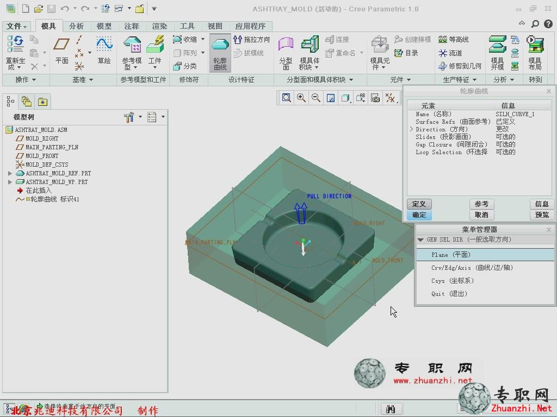The image size is (557, 417).
Task: Click the Waterline (等高线) tool
Action: [x=453, y=39]
